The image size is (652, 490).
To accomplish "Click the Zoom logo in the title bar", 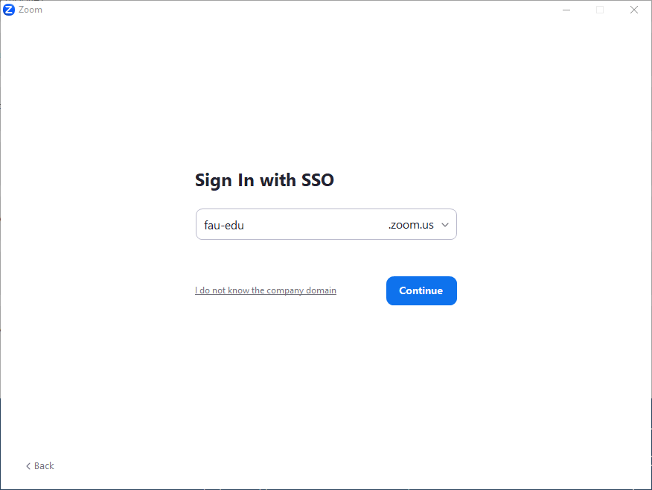I will (x=9, y=10).
